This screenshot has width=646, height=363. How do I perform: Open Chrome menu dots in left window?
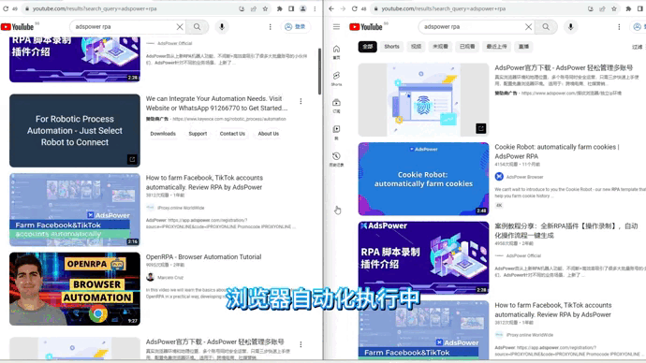tap(315, 8)
